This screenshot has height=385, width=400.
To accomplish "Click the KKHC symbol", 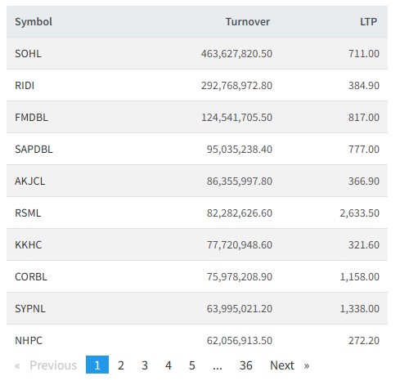I will 29,245.
